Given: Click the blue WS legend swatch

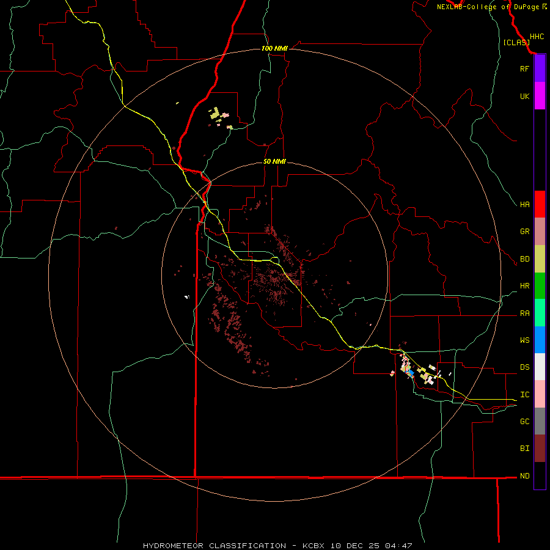Looking at the screenshot, I should point(540,340).
